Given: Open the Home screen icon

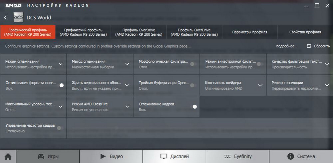Looking at the screenshot, I should 8,157.
